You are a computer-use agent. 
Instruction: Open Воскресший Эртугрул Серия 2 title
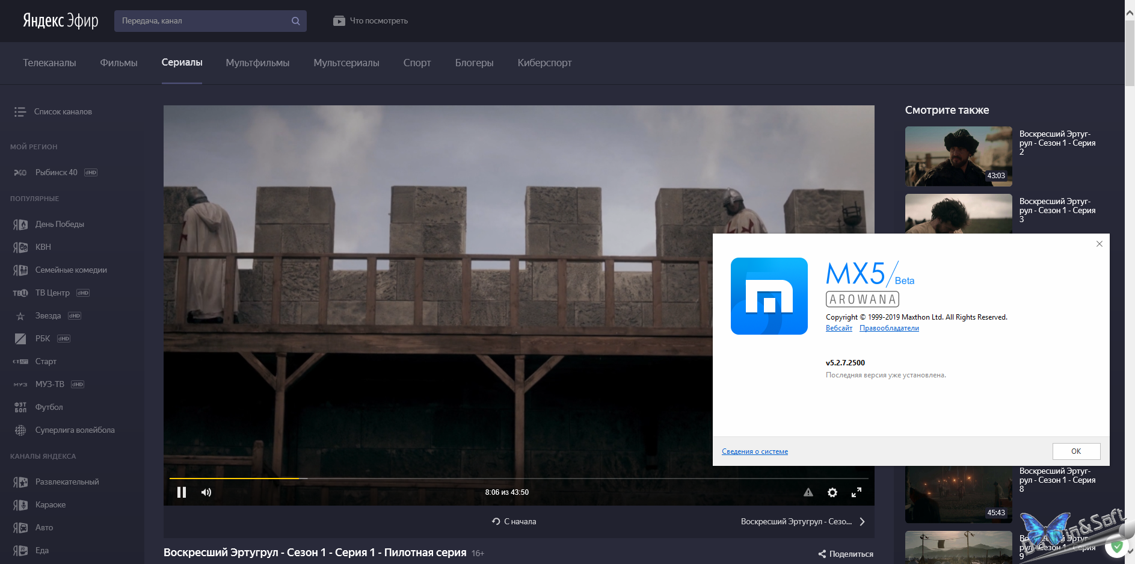click(1057, 143)
